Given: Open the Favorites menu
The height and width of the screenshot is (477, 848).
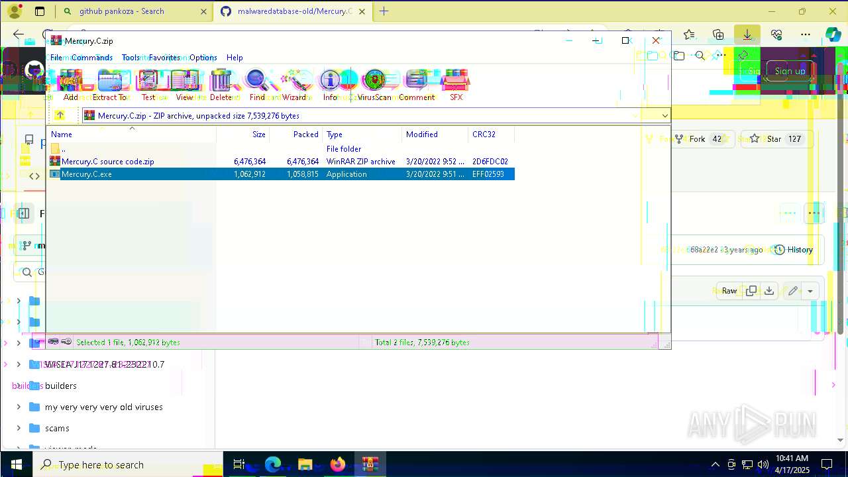Looking at the screenshot, I should pyautogui.click(x=164, y=58).
